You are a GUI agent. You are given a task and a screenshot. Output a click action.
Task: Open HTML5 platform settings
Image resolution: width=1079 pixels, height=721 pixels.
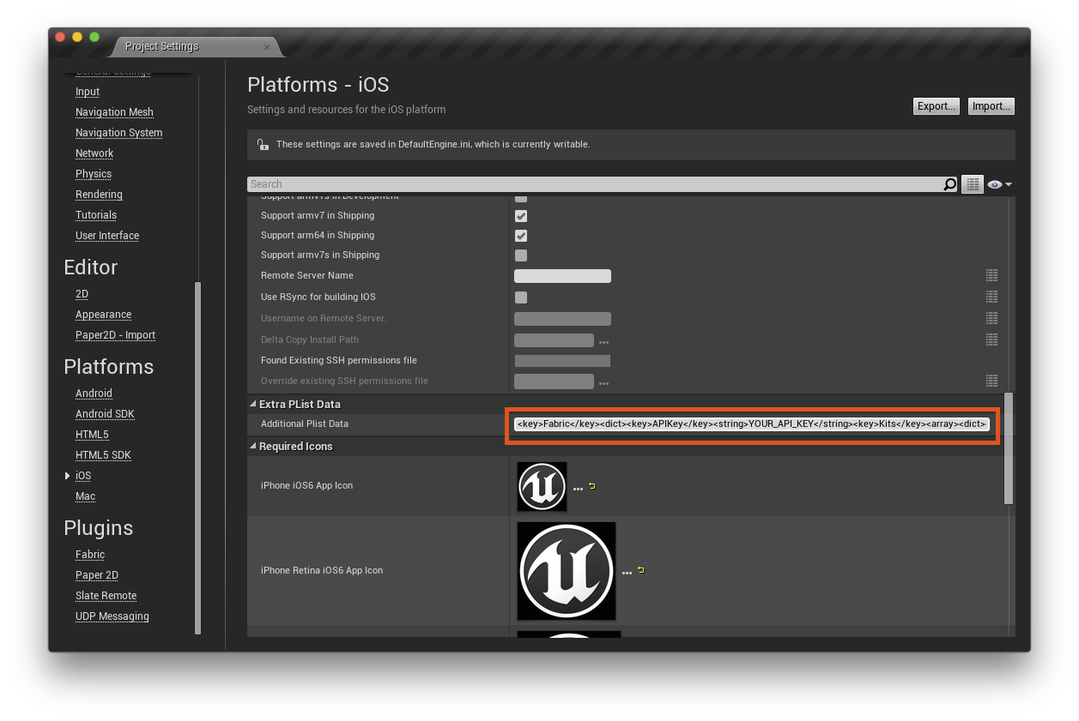tap(92, 435)
